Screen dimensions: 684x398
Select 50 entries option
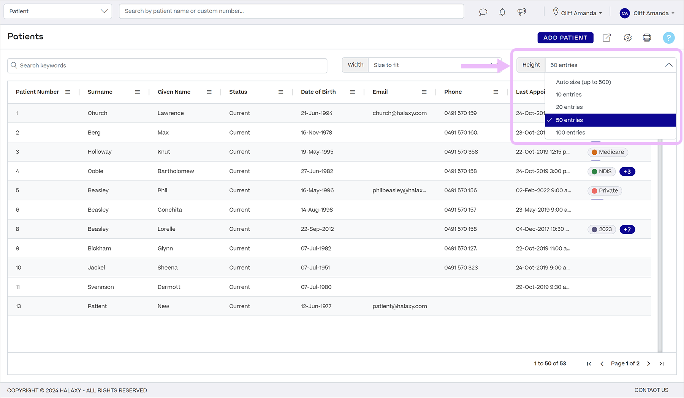pyautogui.click(x=611, y=120)
